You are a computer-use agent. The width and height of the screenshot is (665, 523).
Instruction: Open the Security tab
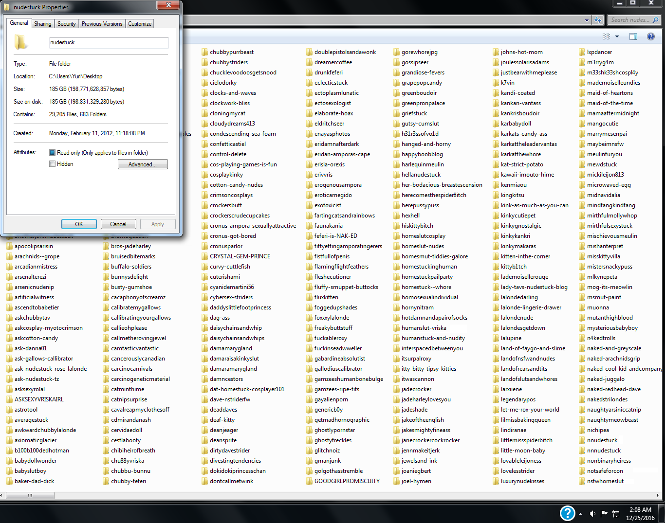click(66, 23)
